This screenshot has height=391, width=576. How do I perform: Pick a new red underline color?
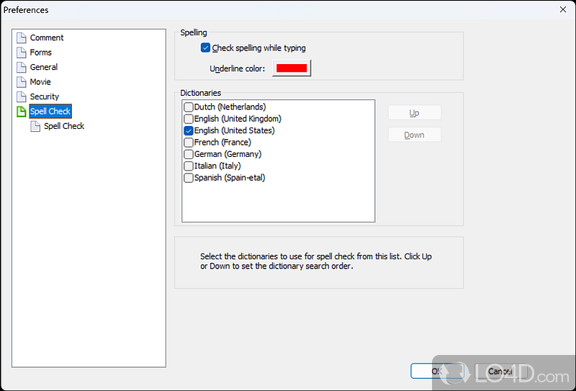[292, 68]
